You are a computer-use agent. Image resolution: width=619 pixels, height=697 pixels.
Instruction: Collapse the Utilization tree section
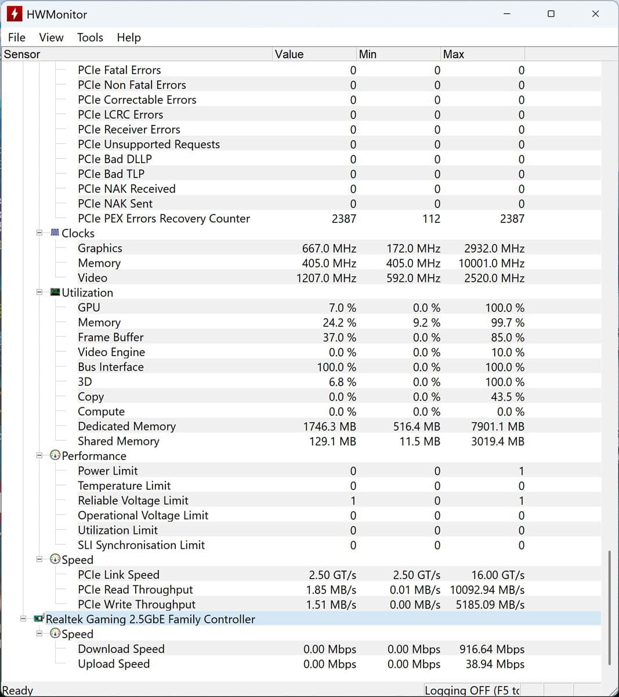pos(39,292)
